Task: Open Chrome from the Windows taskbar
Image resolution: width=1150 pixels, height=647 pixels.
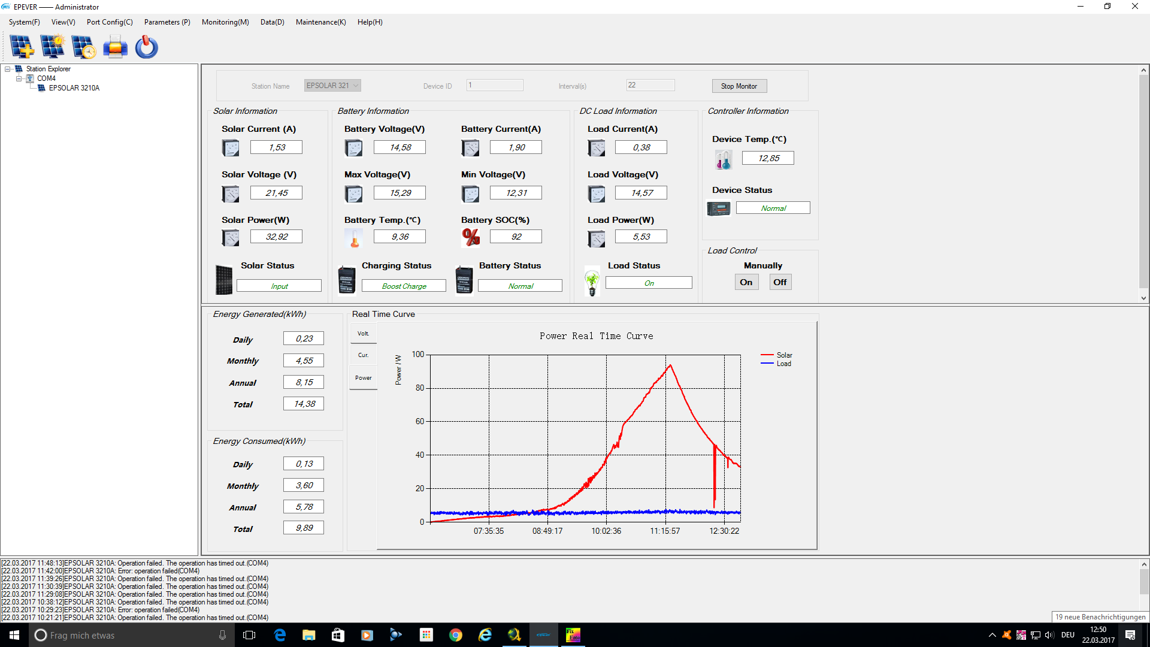Action: pyautogui.click(x=456, y=635)
